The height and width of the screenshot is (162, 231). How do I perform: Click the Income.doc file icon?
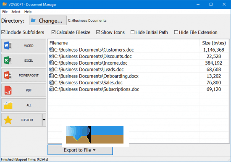pyautogui.click(x=51, y=63)
